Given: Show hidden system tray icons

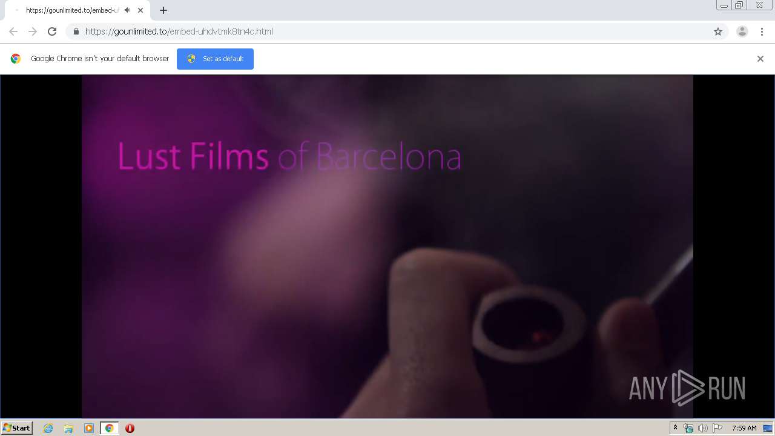Looking at the screenshot, I should point(676,428).
